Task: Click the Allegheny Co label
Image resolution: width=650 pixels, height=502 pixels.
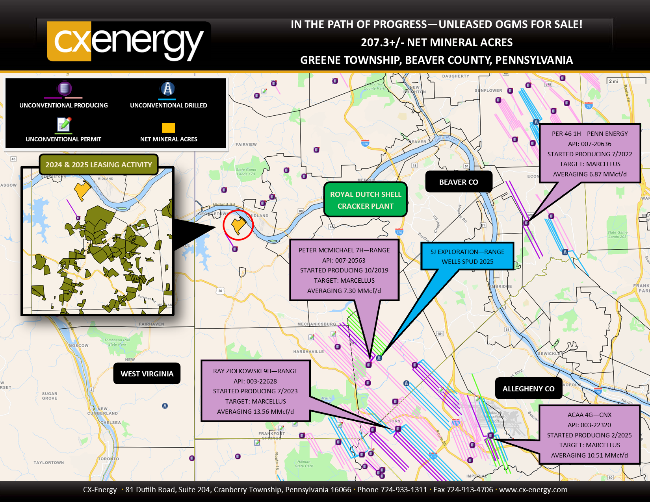Action: pos(528,389)
